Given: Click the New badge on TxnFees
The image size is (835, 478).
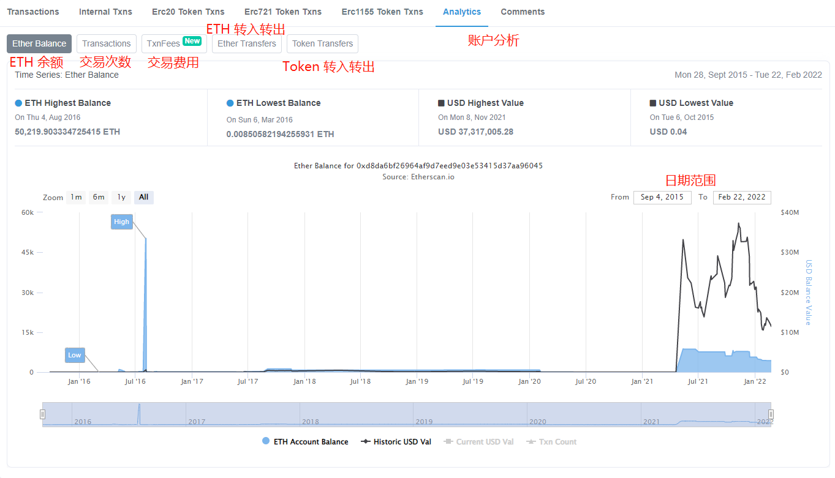Looking at the screenshot, I should (x=192, y=41).
